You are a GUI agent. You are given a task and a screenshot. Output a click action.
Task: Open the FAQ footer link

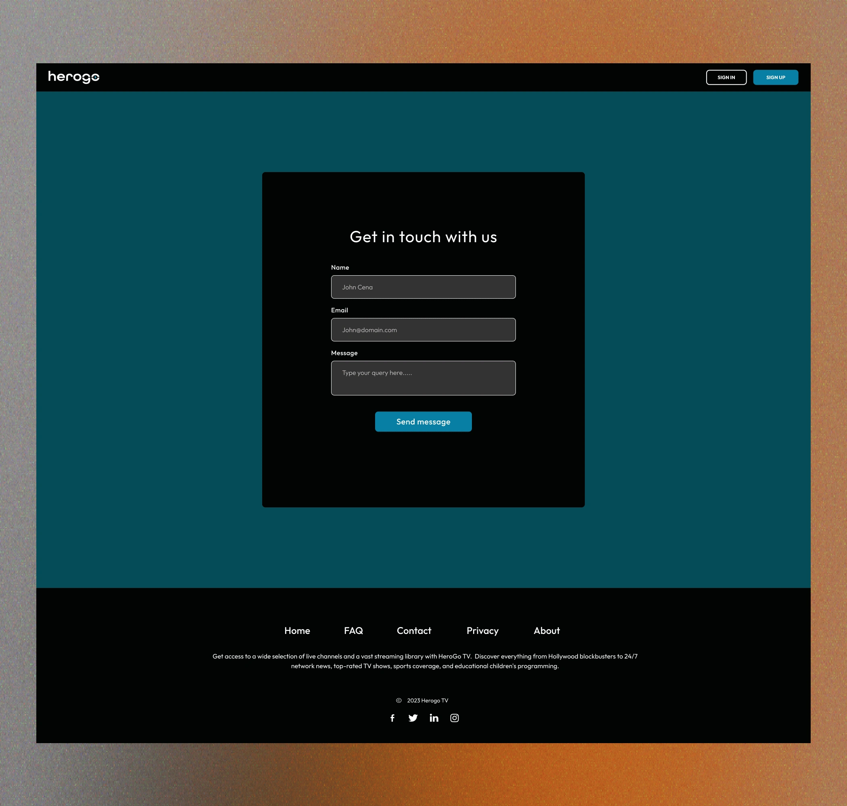coord(353,631)
